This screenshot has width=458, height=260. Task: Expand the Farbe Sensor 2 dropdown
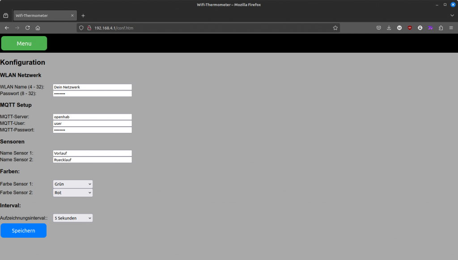point(73,193)
